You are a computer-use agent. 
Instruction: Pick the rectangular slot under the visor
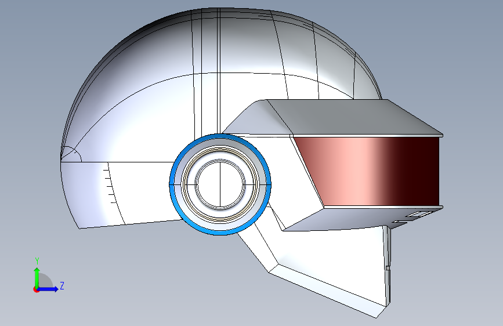tap(419, 214)
